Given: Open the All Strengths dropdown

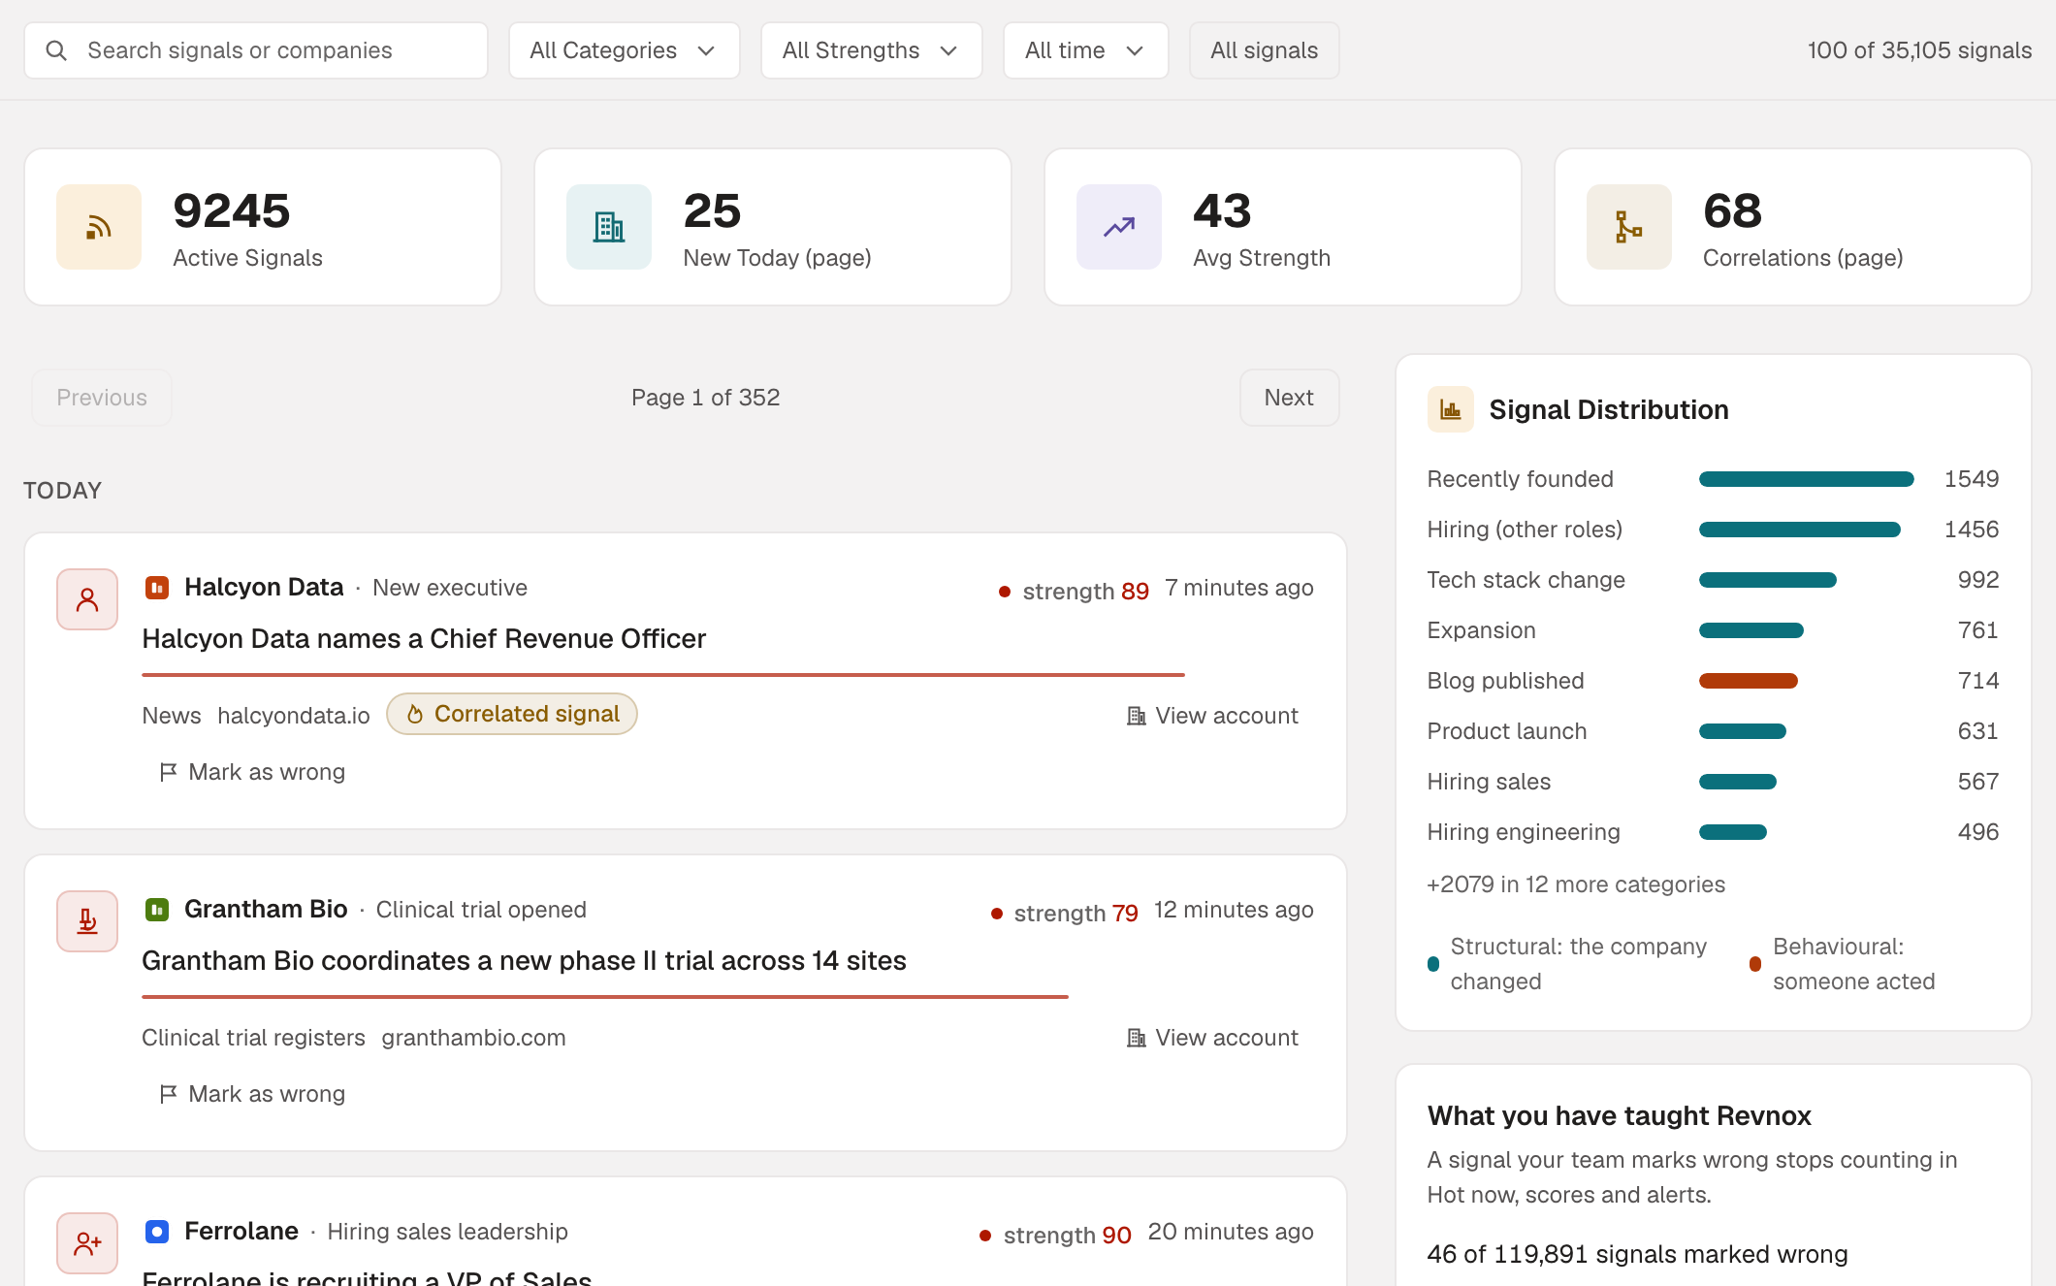Looking at the screenshot, I should click(x=871, y=50).
